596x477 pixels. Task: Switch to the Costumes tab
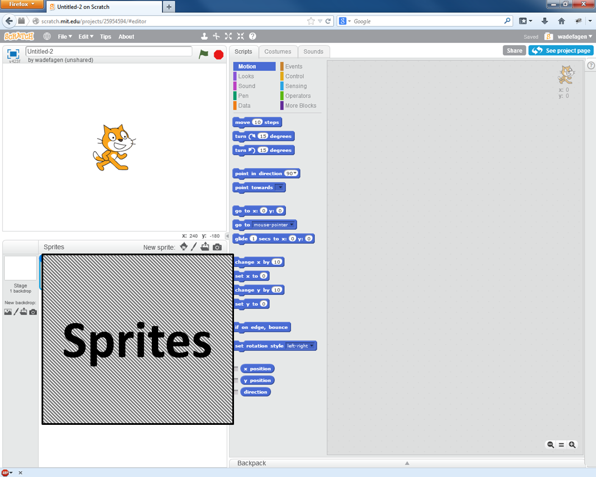278,52
